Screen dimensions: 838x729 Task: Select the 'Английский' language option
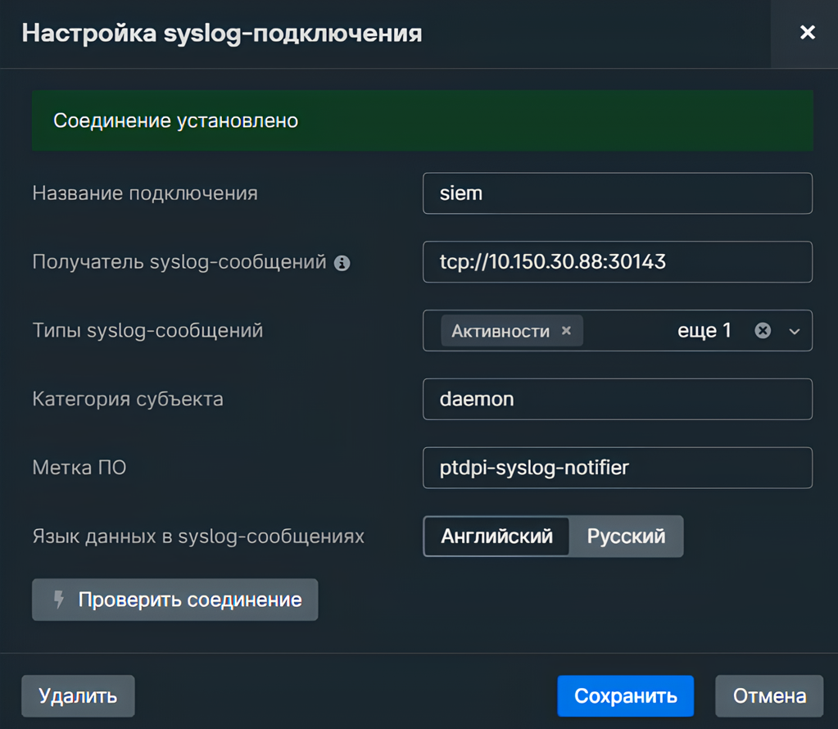click(x=496, y=536)
